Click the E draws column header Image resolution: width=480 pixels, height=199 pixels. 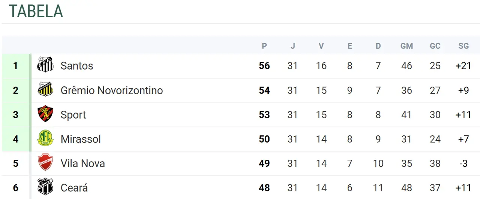pos(349,46)
